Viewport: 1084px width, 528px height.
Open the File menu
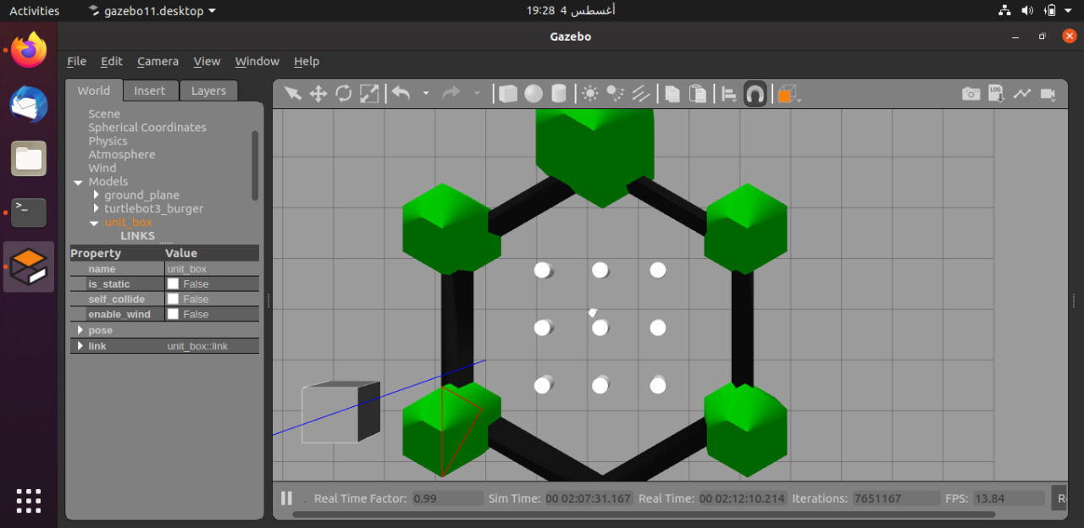76,61
